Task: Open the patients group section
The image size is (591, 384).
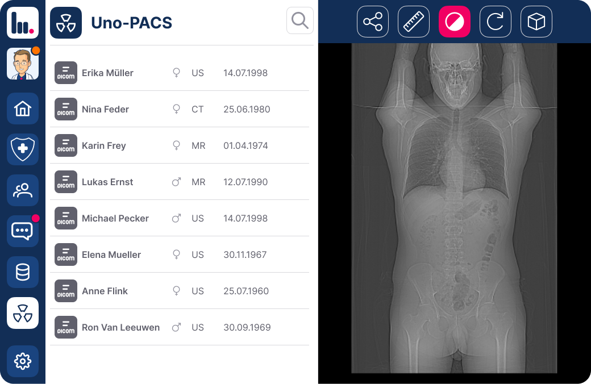Action: (23, 190)
